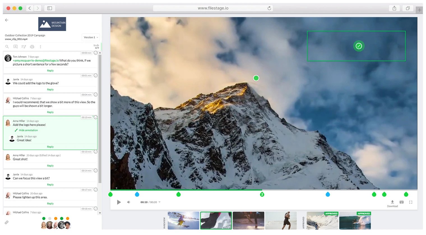Expand the time format dropdown arrow

pos(159,202)
